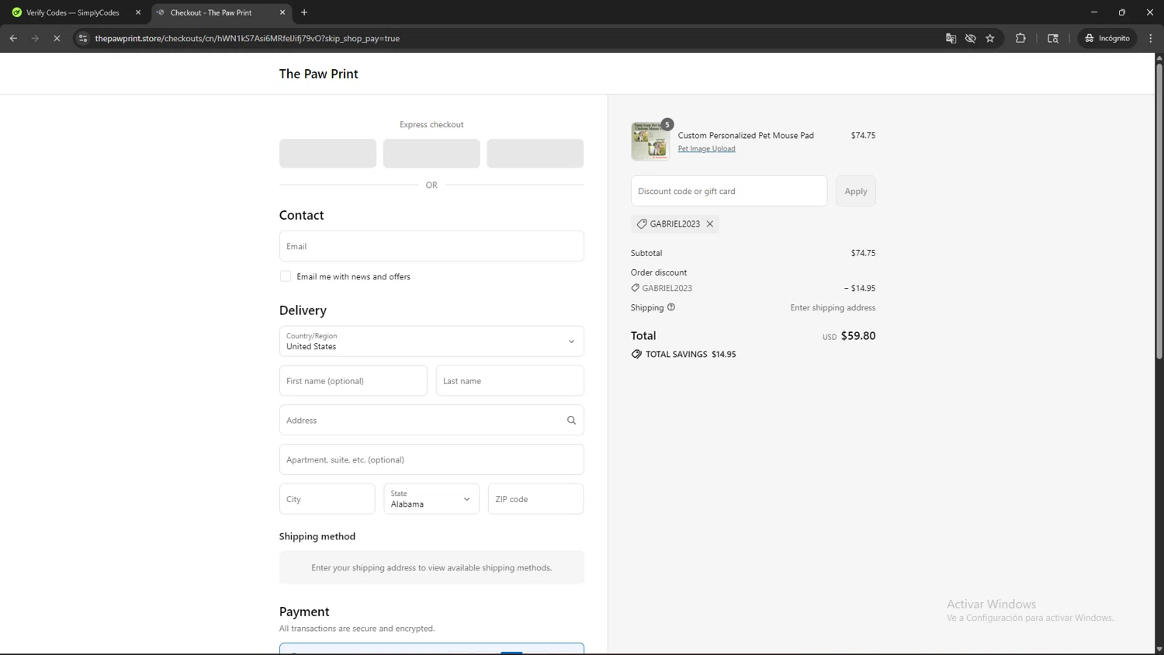Click the browser back arrow
The width and height of the screenshot is (1164, 655).
click(13, 38)
